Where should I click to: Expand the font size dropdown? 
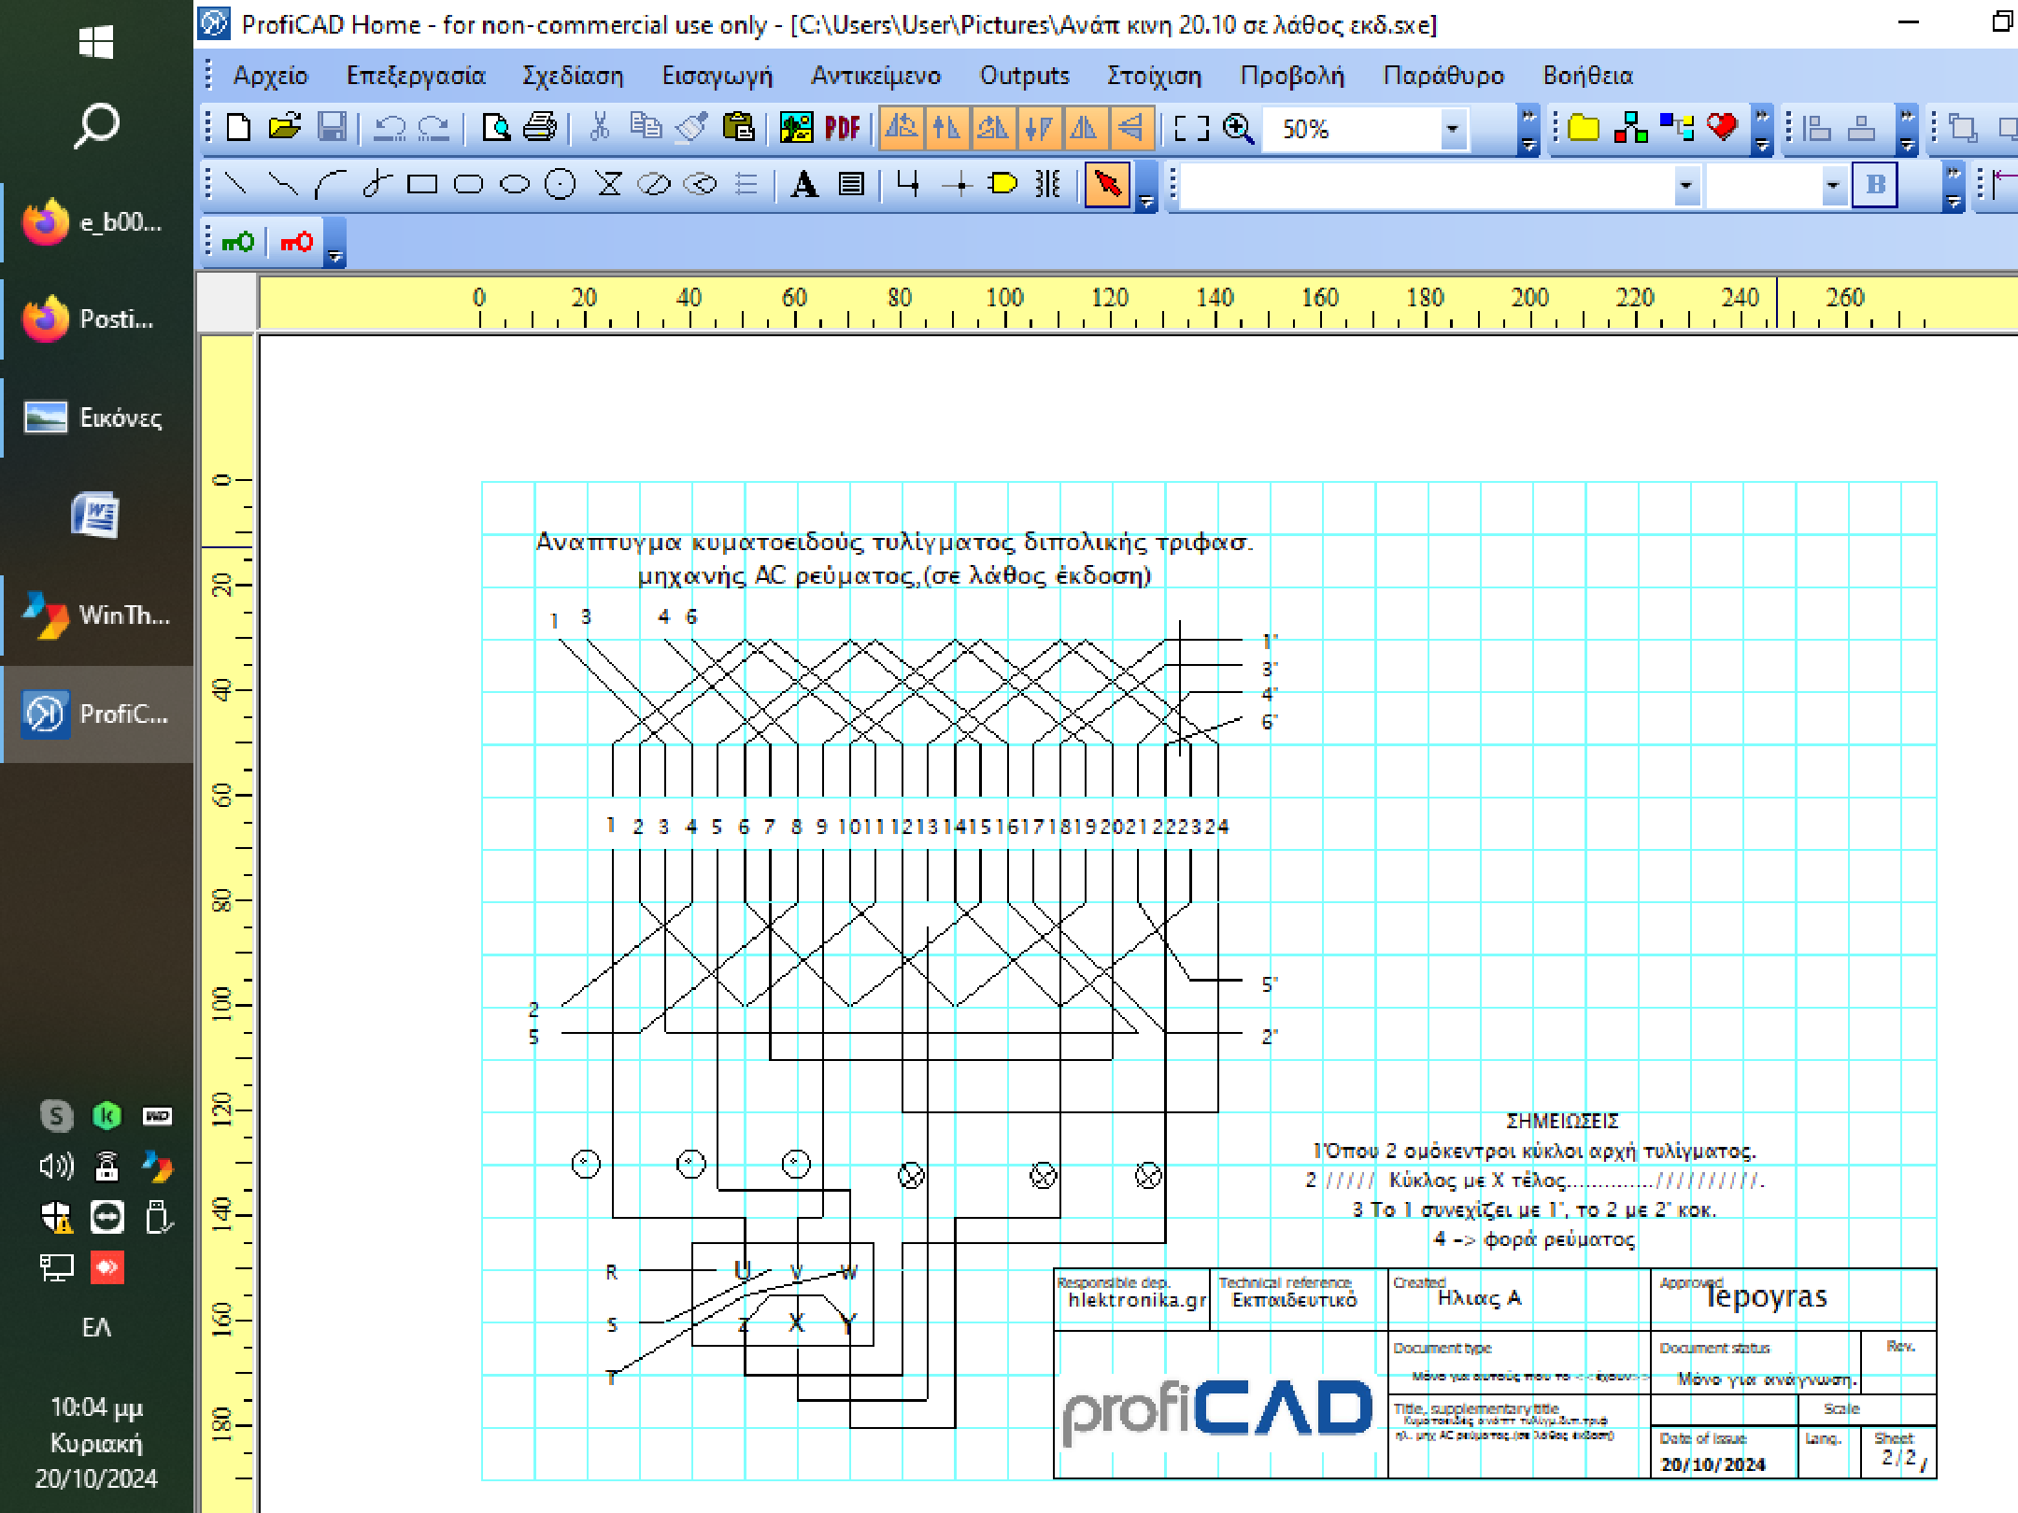[x=1832, y=185]
